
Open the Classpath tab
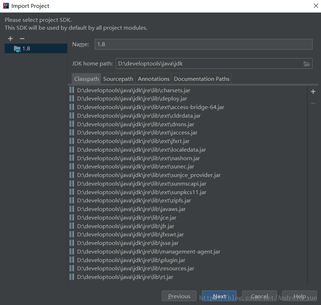[86, 79]
